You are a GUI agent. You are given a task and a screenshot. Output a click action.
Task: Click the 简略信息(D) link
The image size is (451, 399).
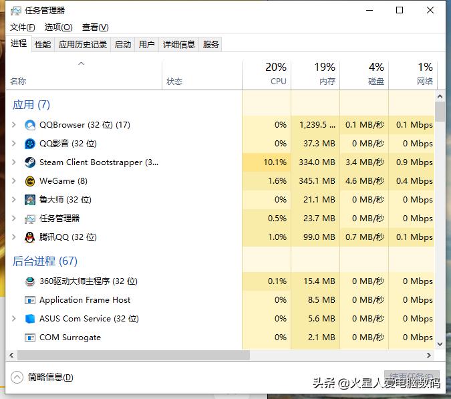click(50, 377)
